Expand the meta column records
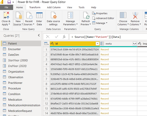This screenshot has height=116, width=147. [135, 44]
